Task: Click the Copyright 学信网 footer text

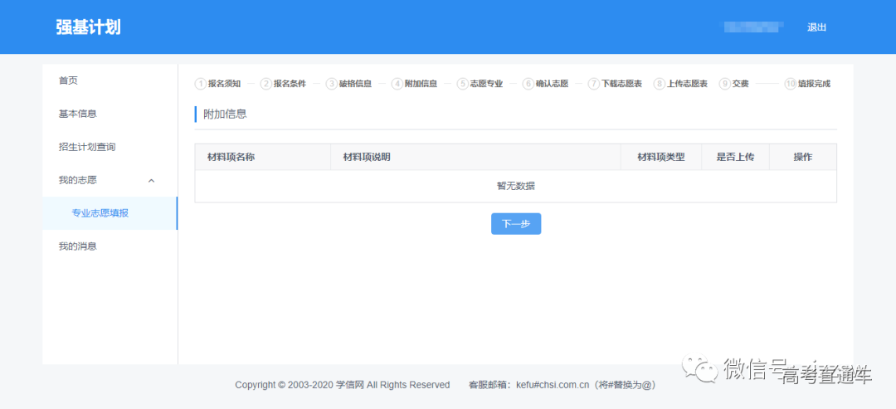Action: coord(343,385)
